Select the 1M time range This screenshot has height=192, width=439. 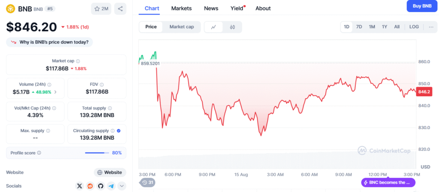[372, 27]
